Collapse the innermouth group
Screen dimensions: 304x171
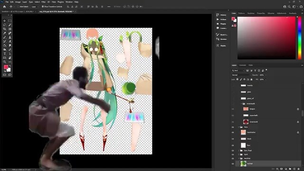241,104
